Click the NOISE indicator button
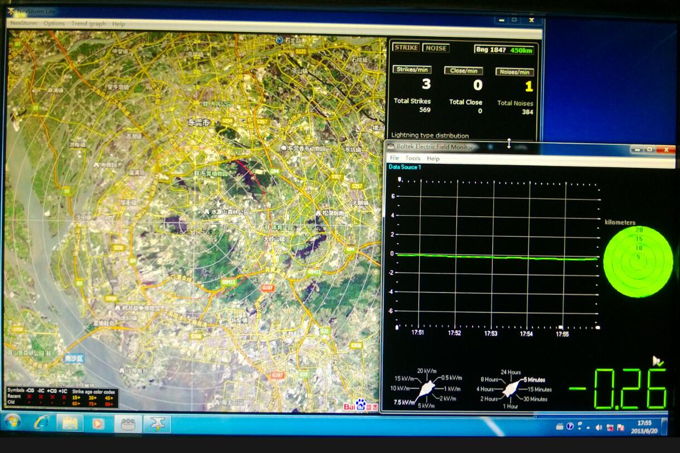This screenshot has width=680, height=453. pos(436,48)
